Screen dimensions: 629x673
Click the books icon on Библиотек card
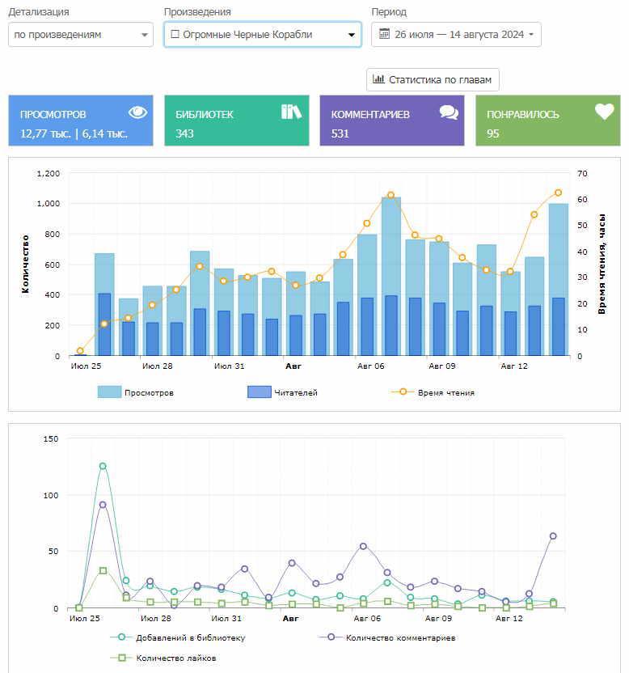tap(291, 112)
